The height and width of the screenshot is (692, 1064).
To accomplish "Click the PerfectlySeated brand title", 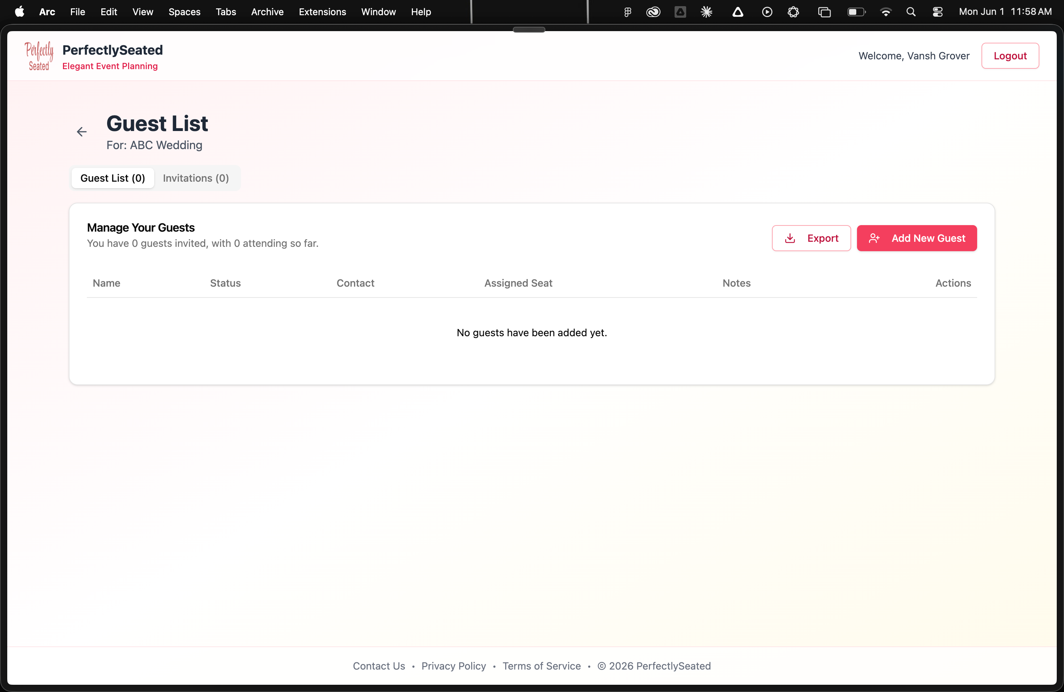I will (x=113, y=50).
